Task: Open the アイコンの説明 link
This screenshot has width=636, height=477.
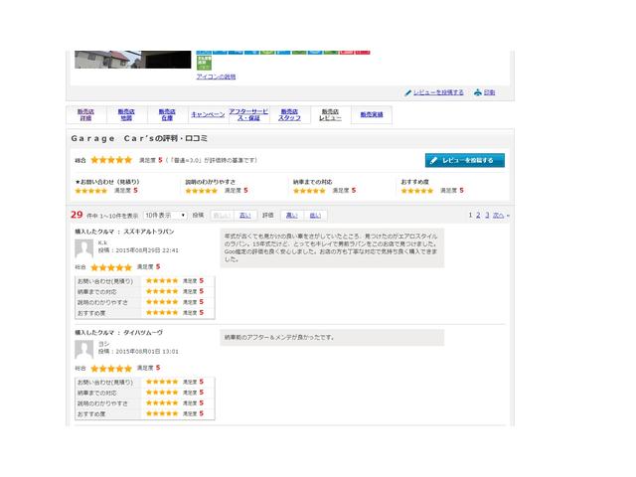Action: [216, 77]
